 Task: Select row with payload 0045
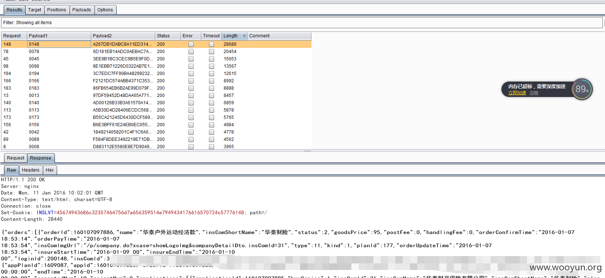(x=156, y=59)
